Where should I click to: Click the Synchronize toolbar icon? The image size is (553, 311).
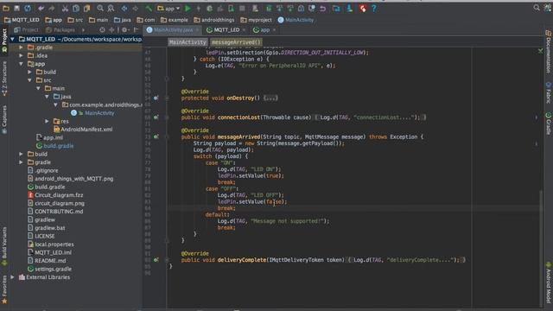tap(28, 8)
